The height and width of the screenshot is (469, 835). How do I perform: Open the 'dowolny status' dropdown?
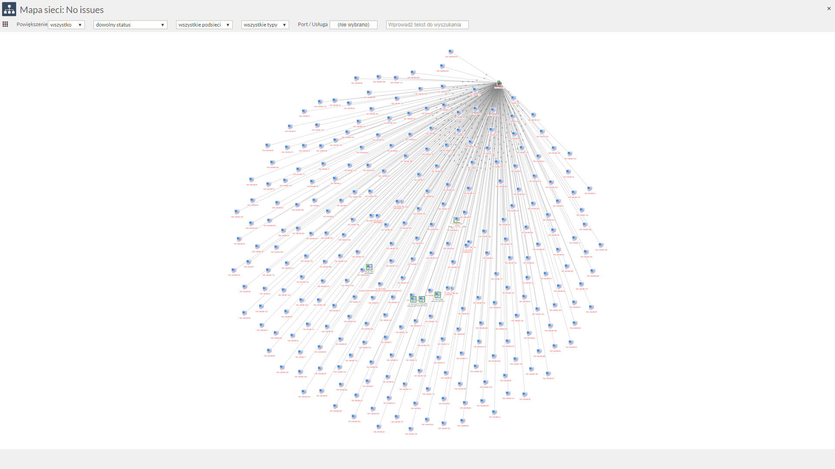coord(130,25)
